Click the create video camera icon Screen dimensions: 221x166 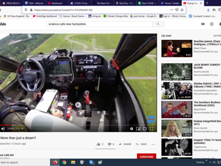(x=203, y=24)
